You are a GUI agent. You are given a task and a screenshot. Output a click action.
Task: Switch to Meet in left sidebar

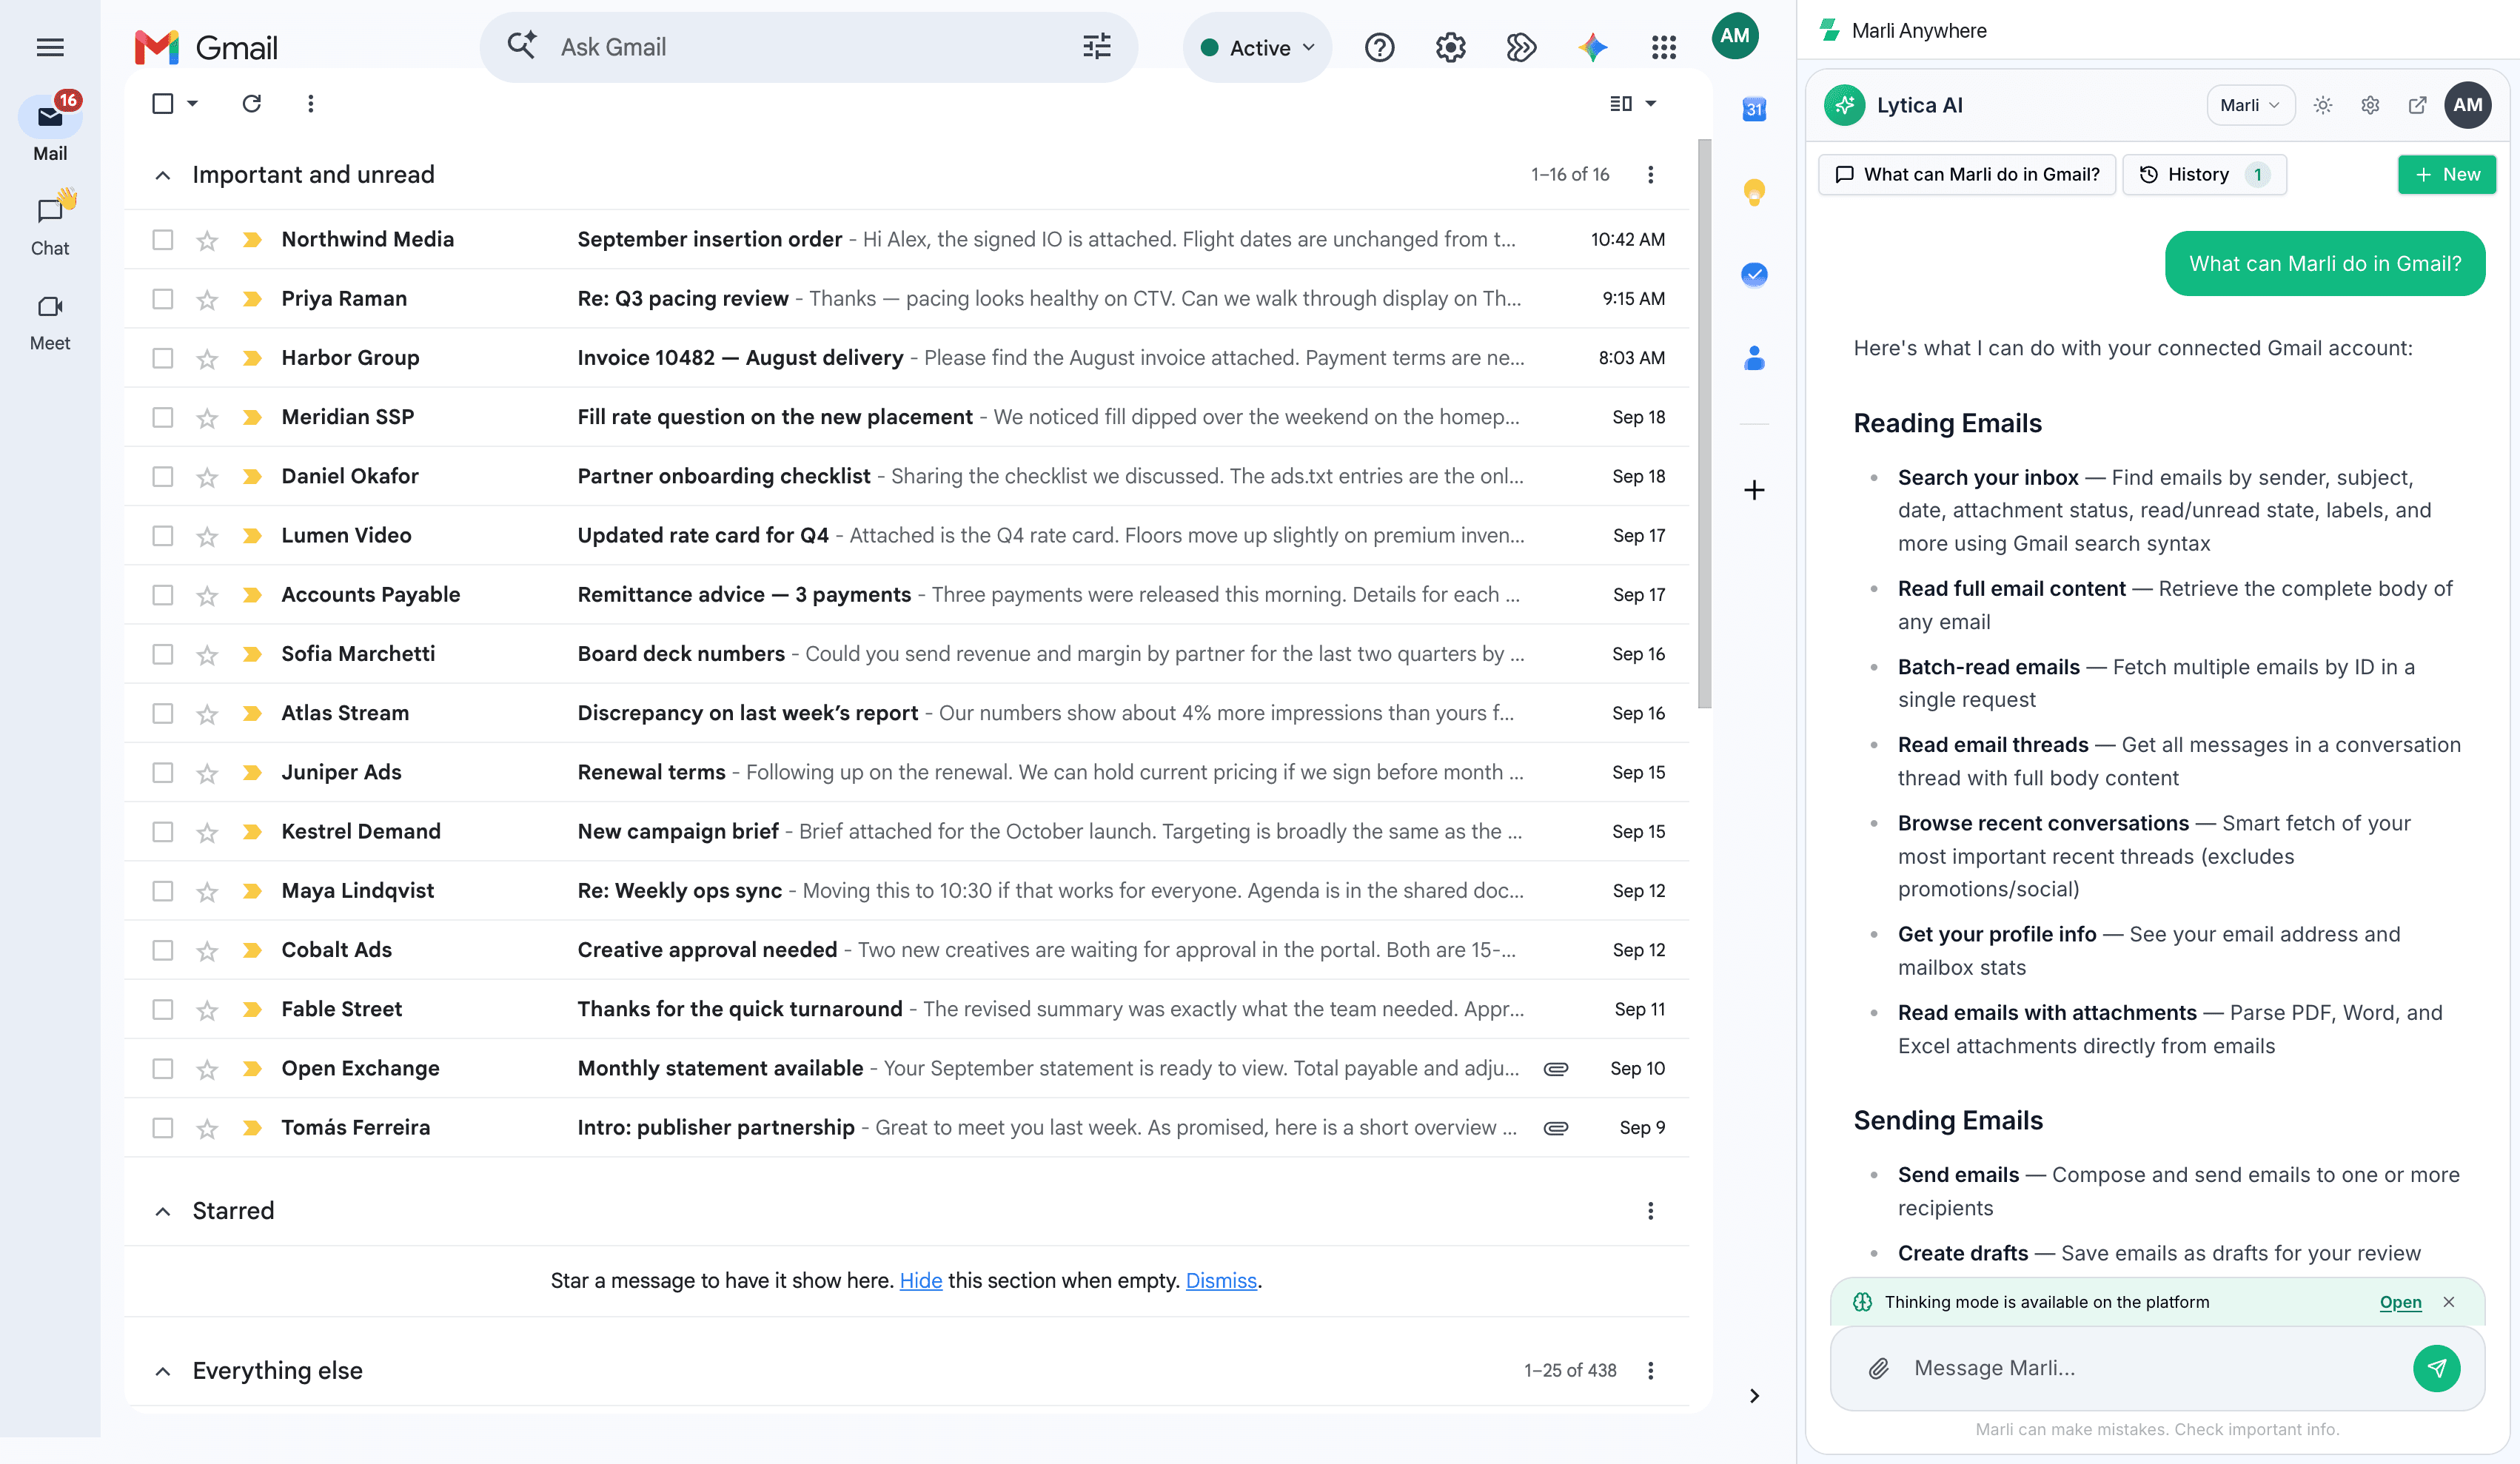pos(50,321)
